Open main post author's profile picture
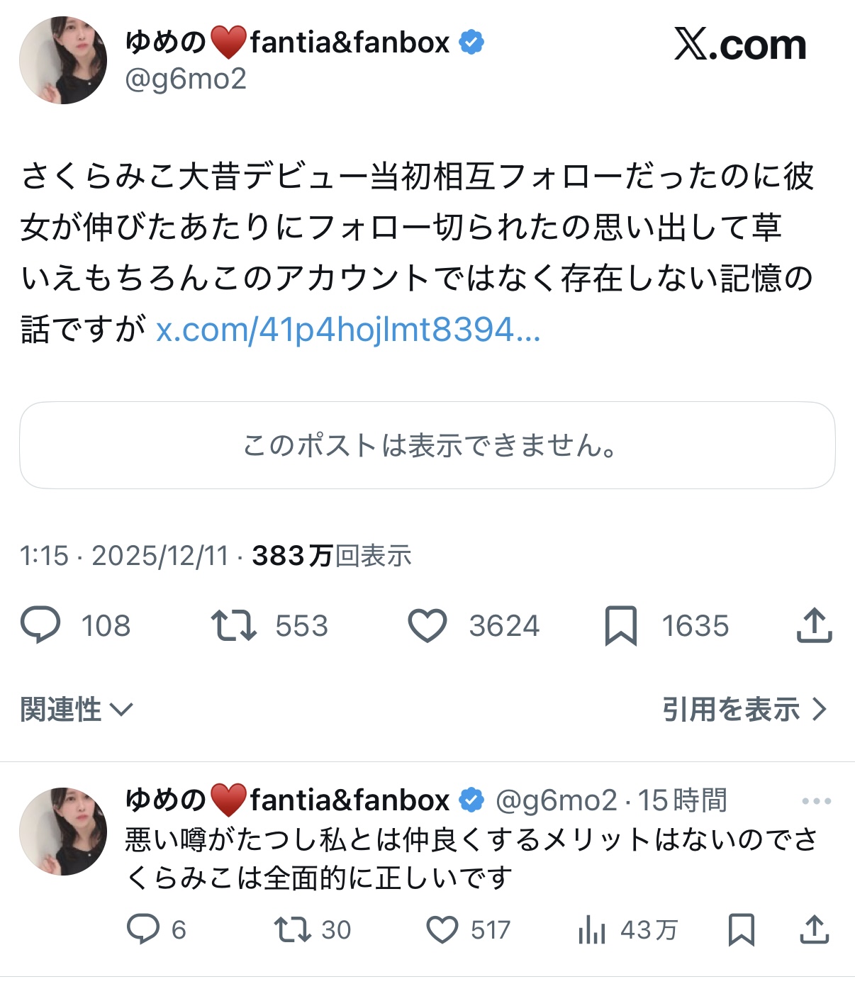Viewport: 855px width, 984px height. 63,60
